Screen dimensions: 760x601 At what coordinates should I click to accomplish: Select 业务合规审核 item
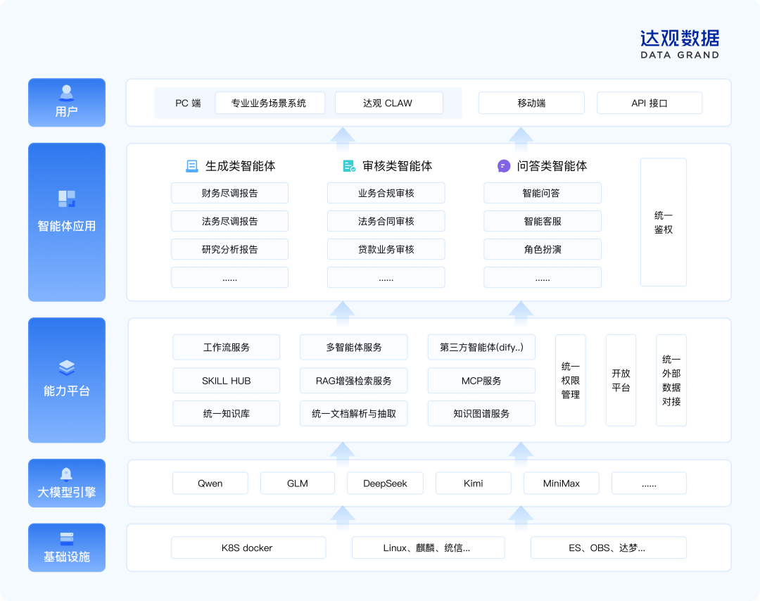(x=386, y=193)
